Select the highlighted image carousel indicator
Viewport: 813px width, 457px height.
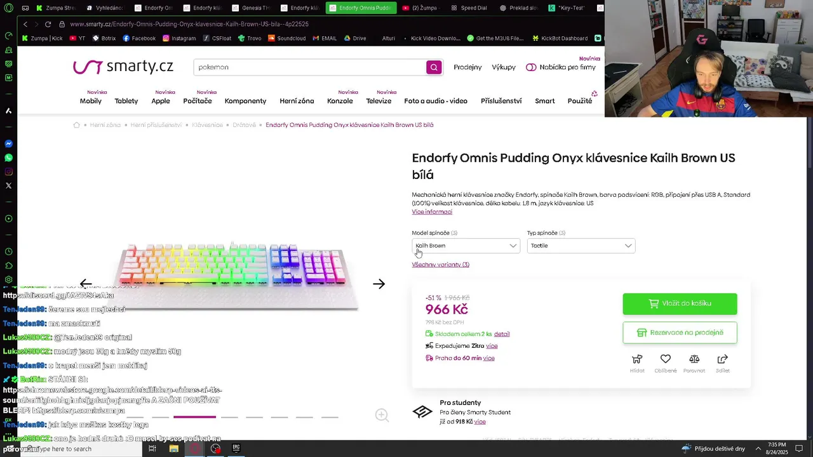(194, 417)
